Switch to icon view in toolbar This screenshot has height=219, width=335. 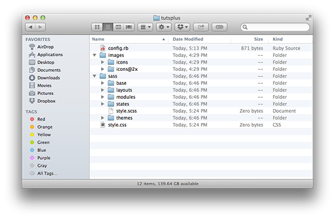pos(97,27)
